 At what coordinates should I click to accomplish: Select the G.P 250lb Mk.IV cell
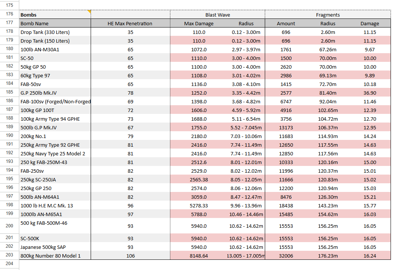click(55, 93)
